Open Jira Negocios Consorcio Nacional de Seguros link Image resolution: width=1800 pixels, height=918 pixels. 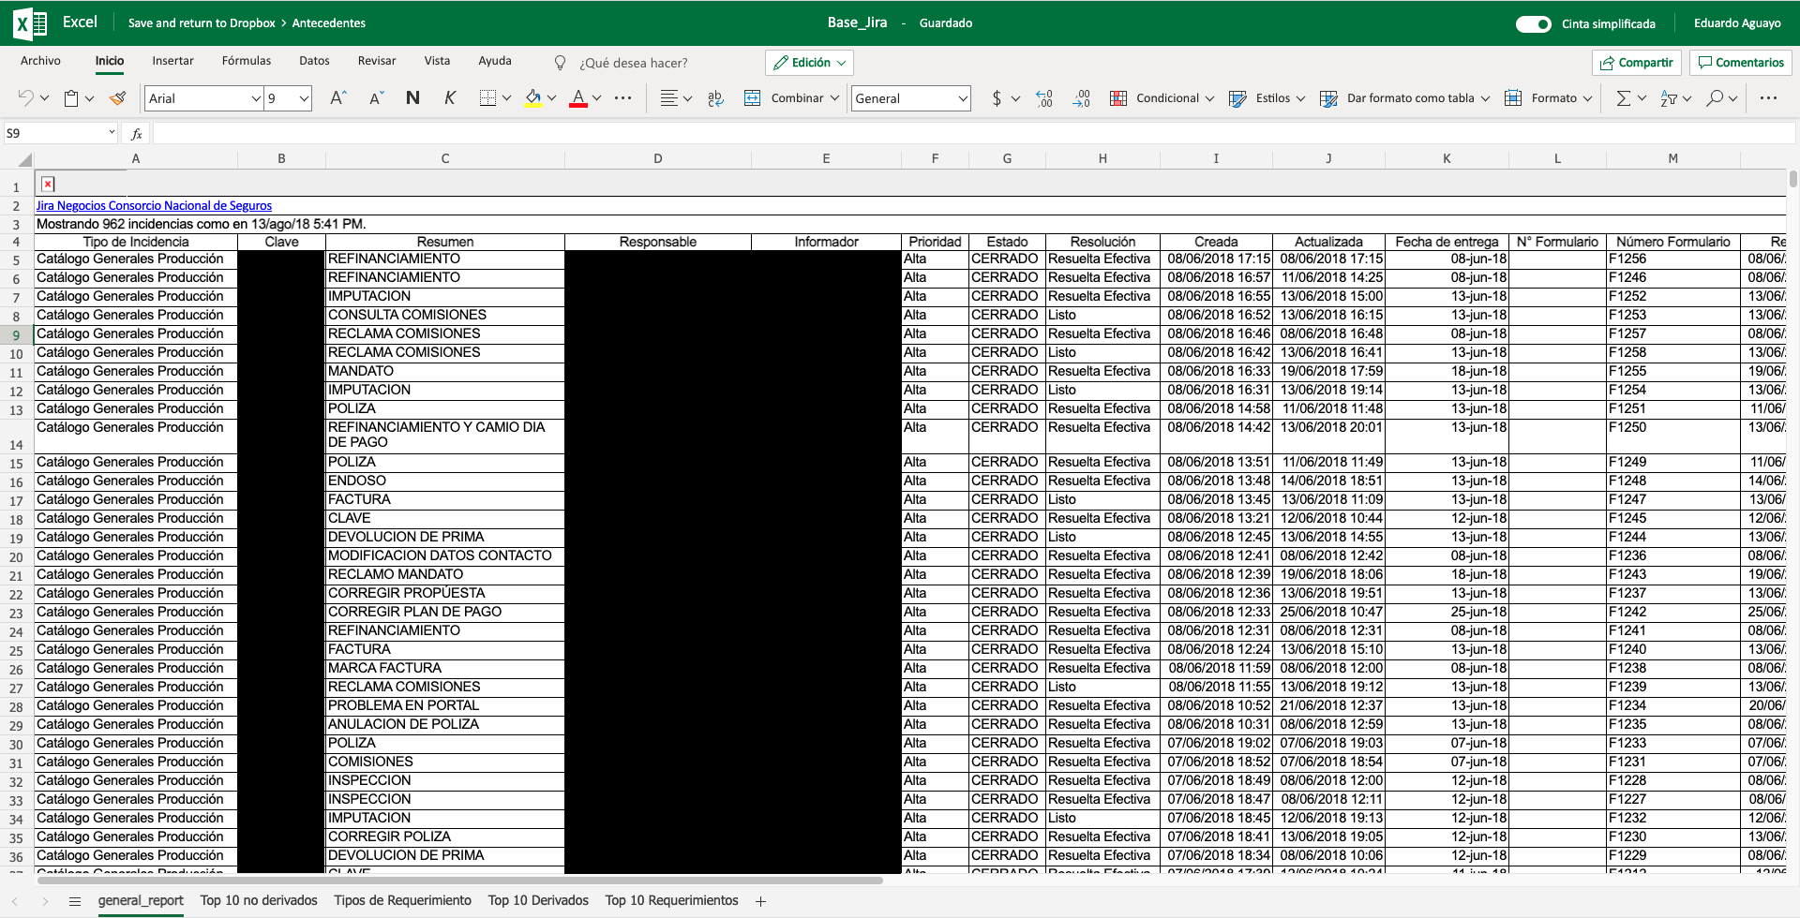click(154, 206)
